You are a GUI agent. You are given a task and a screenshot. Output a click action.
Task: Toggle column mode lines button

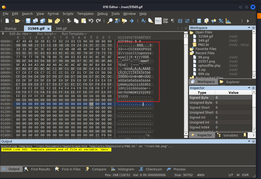[x=180, y=21]
